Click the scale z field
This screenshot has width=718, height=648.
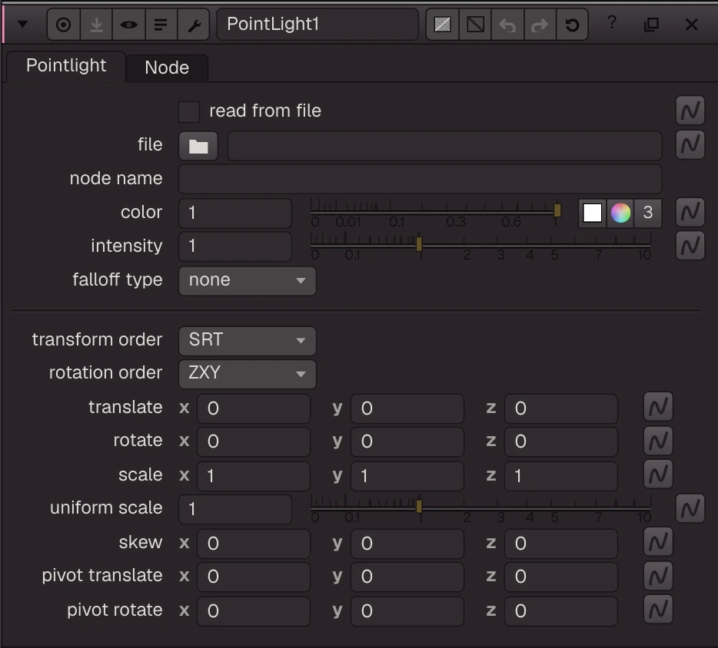tap(561, 476)
